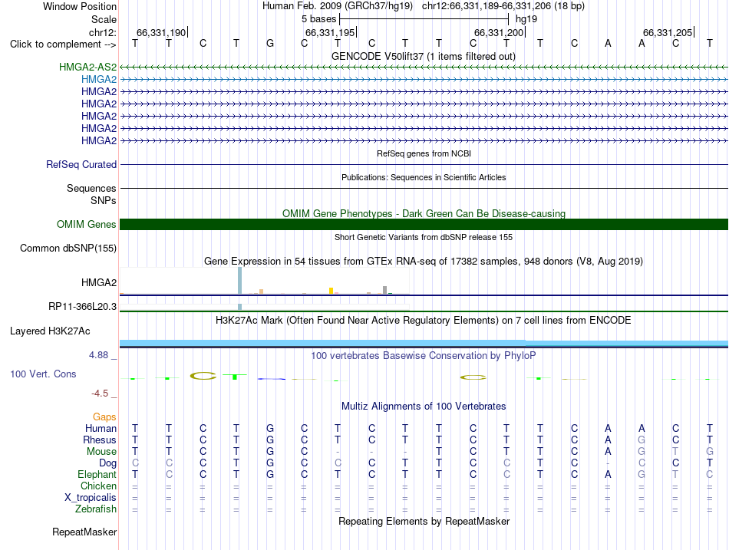Select the Gaps row label
This screenshot has width=729, height=550.
pos(104,417)
